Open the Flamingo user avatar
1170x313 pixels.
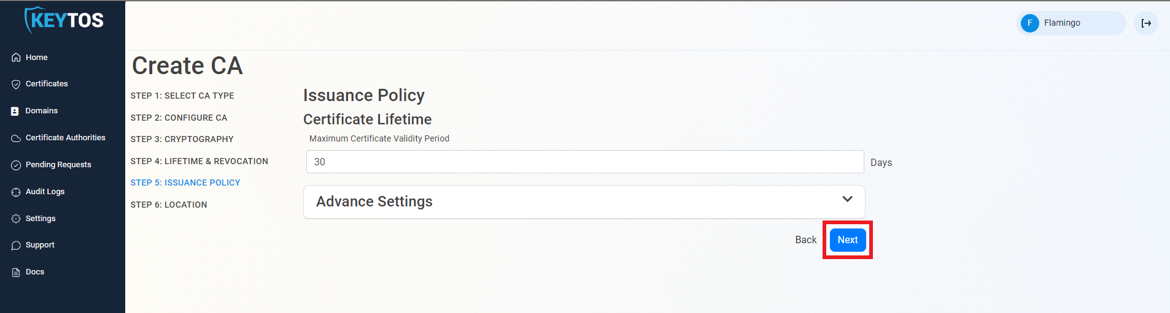(x=1029, y=23)
